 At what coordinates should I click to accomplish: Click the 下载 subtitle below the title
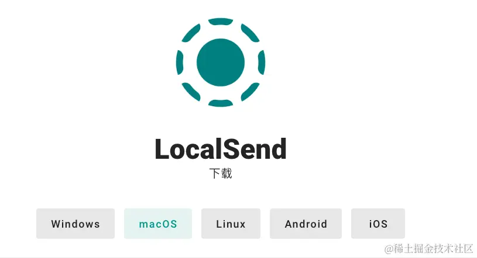(x=221, y=173)
